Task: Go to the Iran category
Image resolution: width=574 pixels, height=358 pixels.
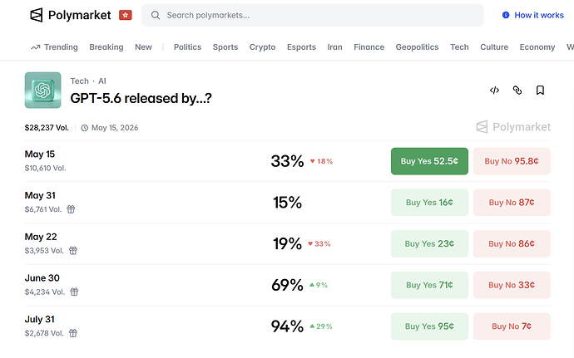Action: point(334,47)
